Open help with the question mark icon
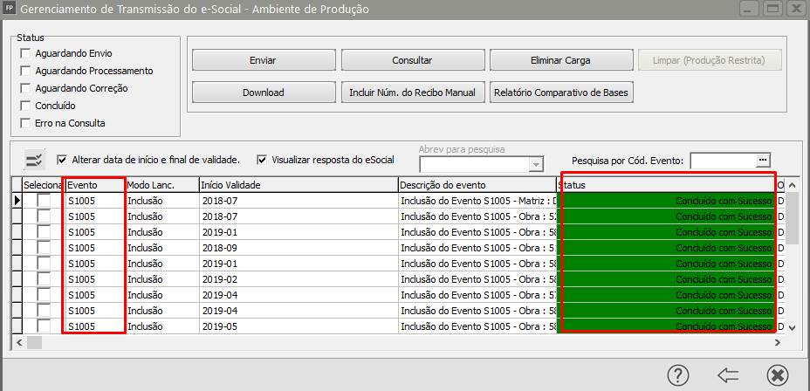This screenshot has width=810, height=391. [x=678, y=374]
